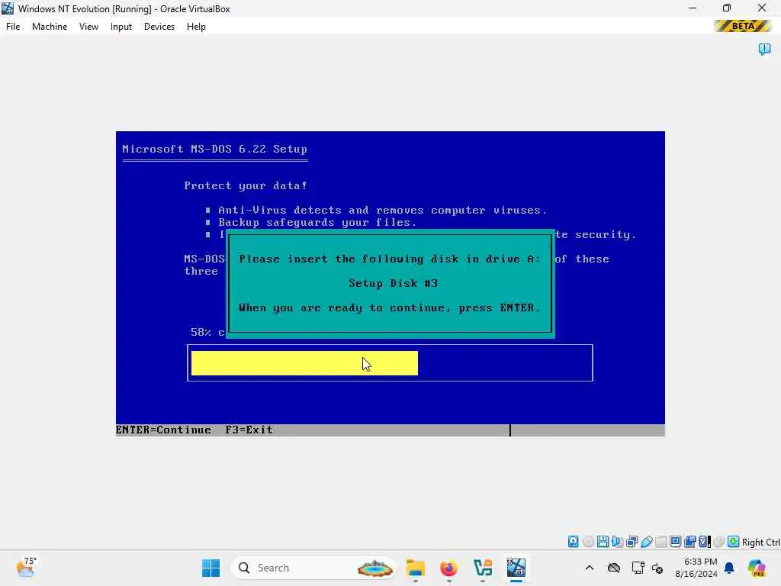The width and height of the screenshot is (781, 586).
Task: Click the ENTER=Continue status text
Action: tap(163, 430)
